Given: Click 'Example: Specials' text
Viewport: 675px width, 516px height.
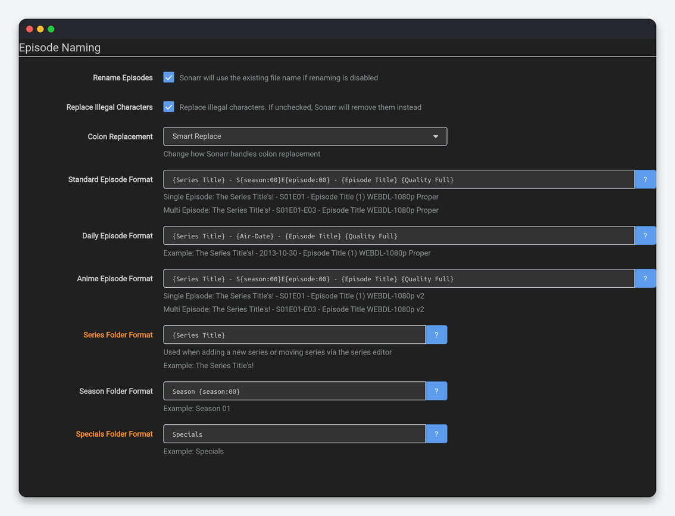Looking at the screenshot, I should coord(193,451).
